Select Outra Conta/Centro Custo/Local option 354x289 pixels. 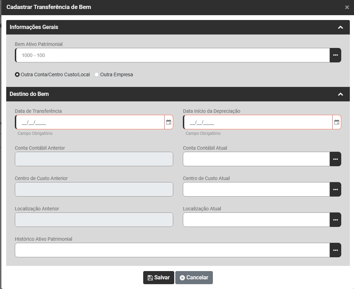tap(17, 74)
